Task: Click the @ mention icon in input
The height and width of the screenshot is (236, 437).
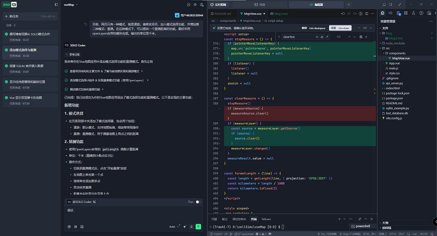Action: click(x=69, y=226)
